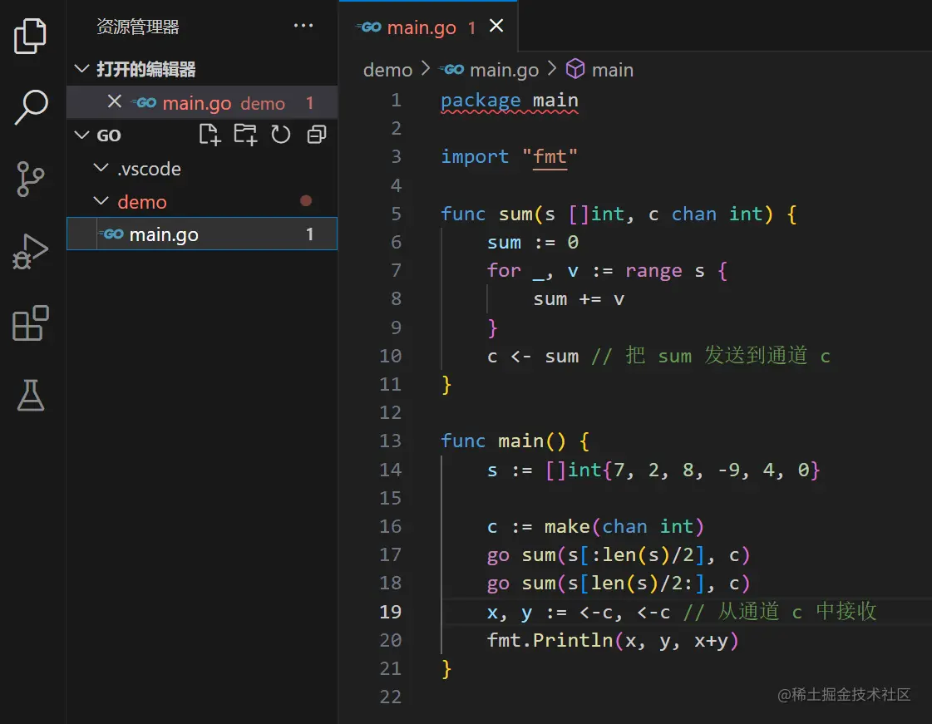Click the New File icon in GO section
Viewport: 932px width, 724px height.
coord(210,135)
